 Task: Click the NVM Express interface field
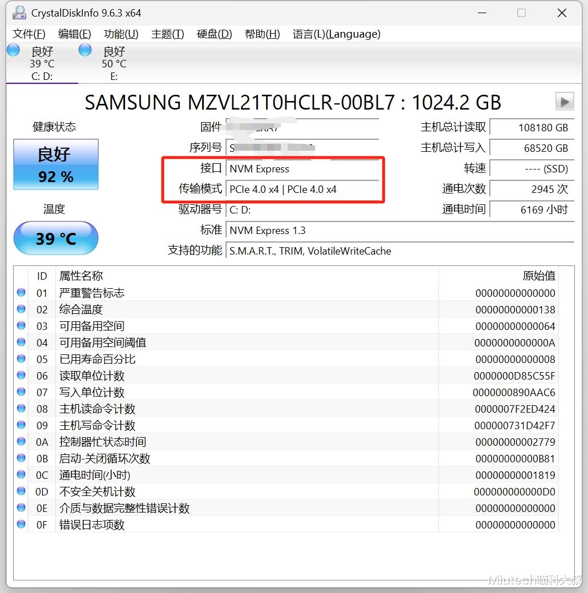point(303,169)
